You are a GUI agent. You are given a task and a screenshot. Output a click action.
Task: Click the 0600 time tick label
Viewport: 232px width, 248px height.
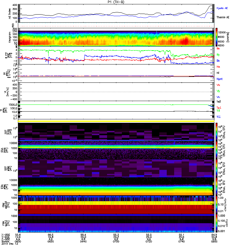pos(18,241)
